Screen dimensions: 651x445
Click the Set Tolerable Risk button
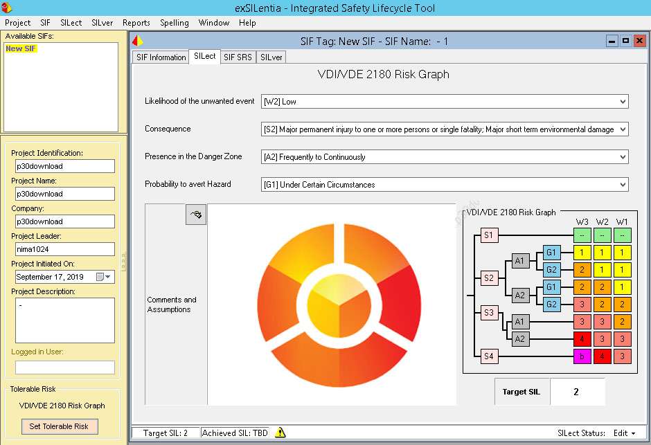click(59, 426)
